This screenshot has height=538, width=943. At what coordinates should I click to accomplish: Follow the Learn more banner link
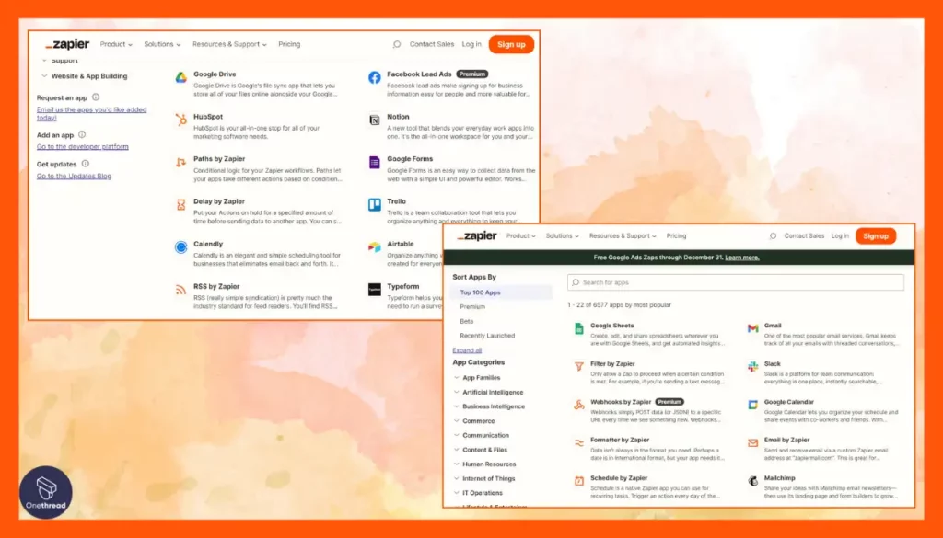[x=742, y=258]
